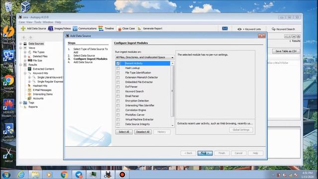Expand Single Regular Expression node

click(29, 82)
